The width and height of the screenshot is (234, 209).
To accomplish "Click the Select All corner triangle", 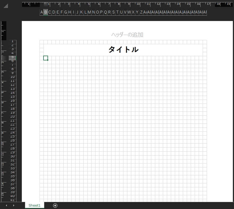I will 6,6.
